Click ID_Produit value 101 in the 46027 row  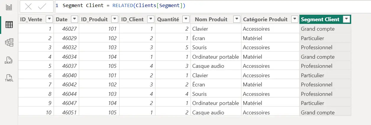(113, 29)
